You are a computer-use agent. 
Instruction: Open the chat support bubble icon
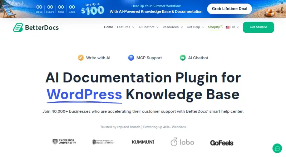(277, 148)
